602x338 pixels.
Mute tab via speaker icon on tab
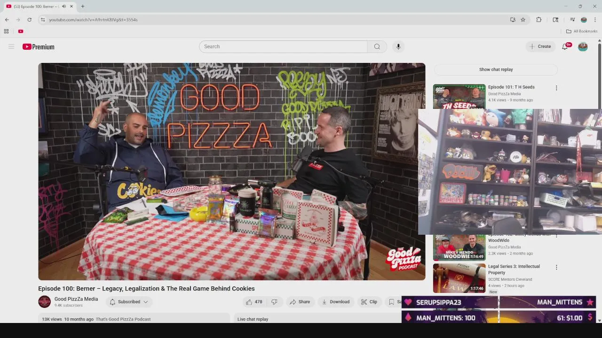click(x=64, y=6)
